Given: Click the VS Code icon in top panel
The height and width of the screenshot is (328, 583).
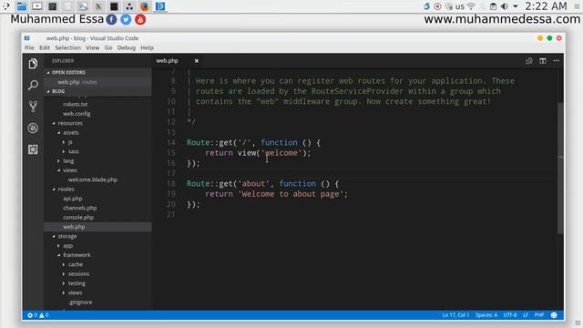Looking at the screenshot, I should click(160, 6).
